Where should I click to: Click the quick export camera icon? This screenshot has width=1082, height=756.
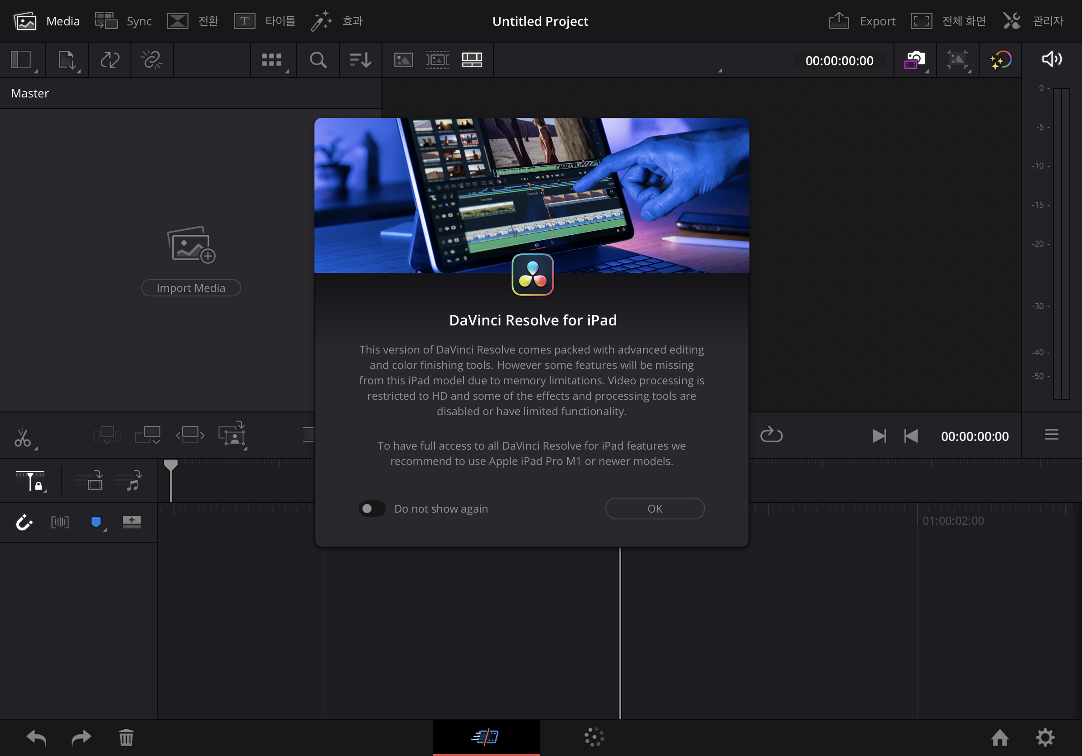click(915, 60)
